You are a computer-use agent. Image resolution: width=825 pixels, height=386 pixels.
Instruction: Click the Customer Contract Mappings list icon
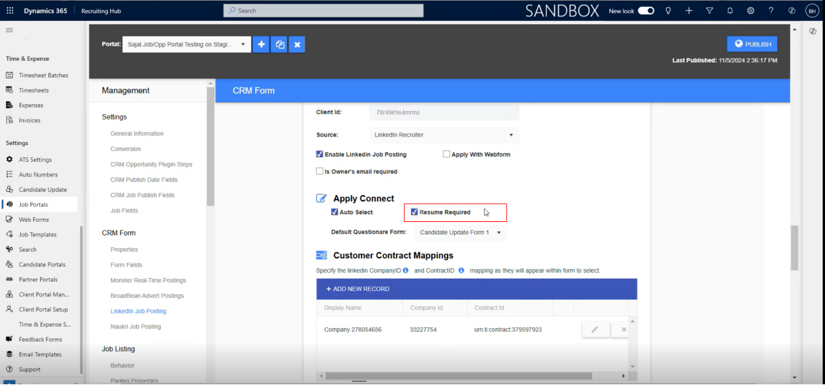[321, 255]
